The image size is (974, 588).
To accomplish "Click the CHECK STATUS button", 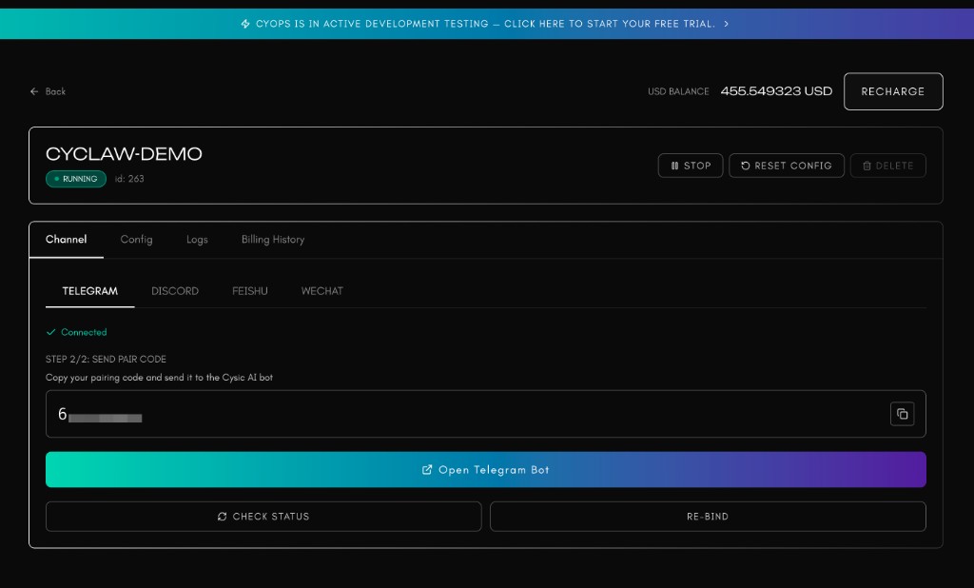I will [263, 517].
